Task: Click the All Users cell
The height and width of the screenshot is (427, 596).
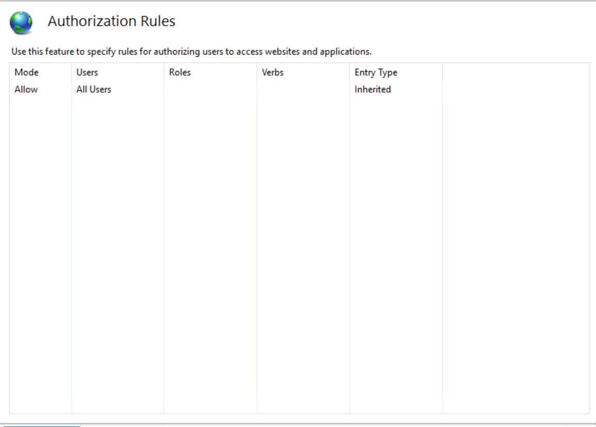Action: pos(93,89)
